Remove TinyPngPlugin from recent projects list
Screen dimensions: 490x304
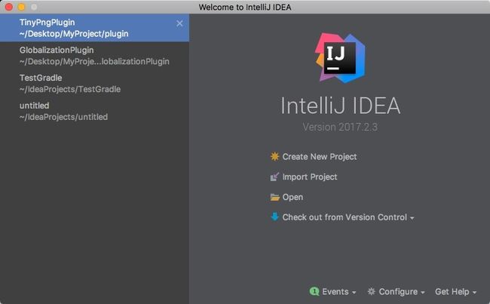(179, 23)
